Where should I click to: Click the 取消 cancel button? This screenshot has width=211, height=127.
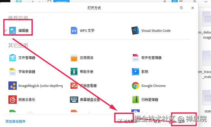(157, 121)
